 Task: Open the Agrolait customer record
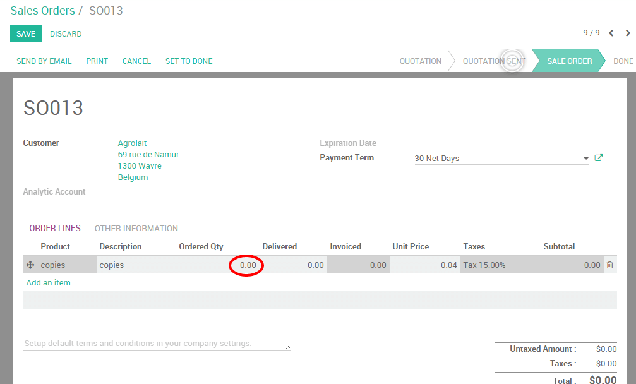click(x=132, y=143)
